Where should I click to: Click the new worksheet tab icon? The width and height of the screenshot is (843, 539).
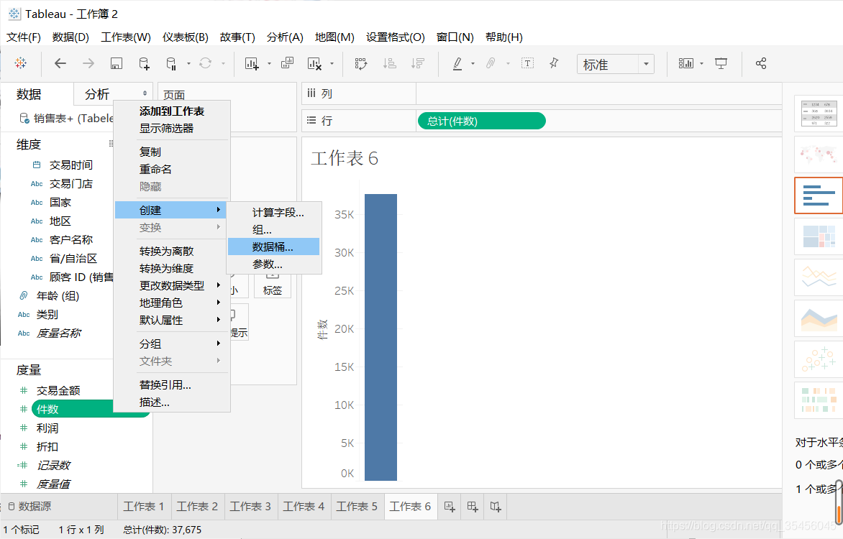click(450, 506)
